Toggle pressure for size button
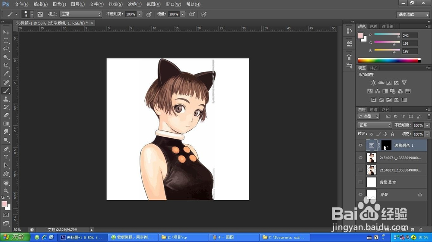 coord(203,14)
